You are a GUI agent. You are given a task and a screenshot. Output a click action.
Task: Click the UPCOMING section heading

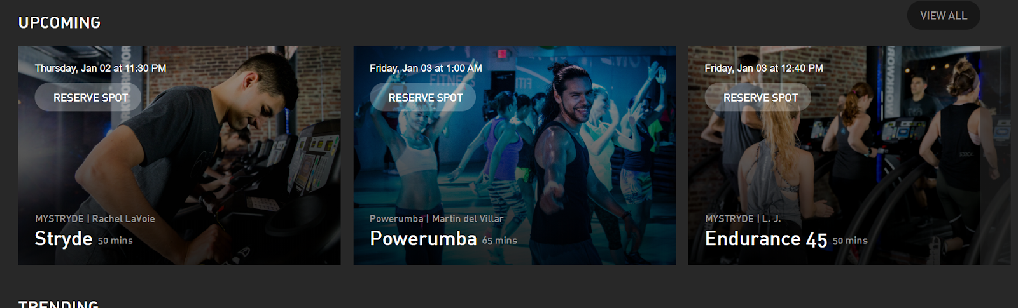[59, 23]
